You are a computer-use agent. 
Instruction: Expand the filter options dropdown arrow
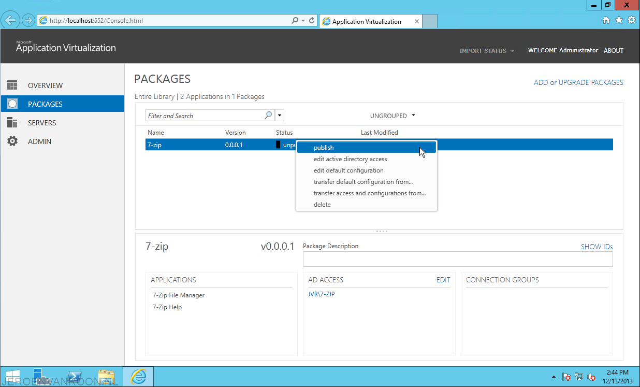point(280,116)
